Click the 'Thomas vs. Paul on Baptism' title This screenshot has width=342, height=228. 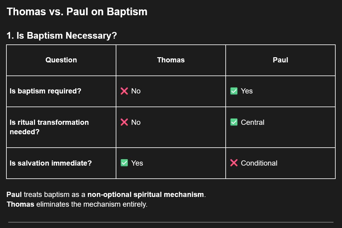point(77,12)
